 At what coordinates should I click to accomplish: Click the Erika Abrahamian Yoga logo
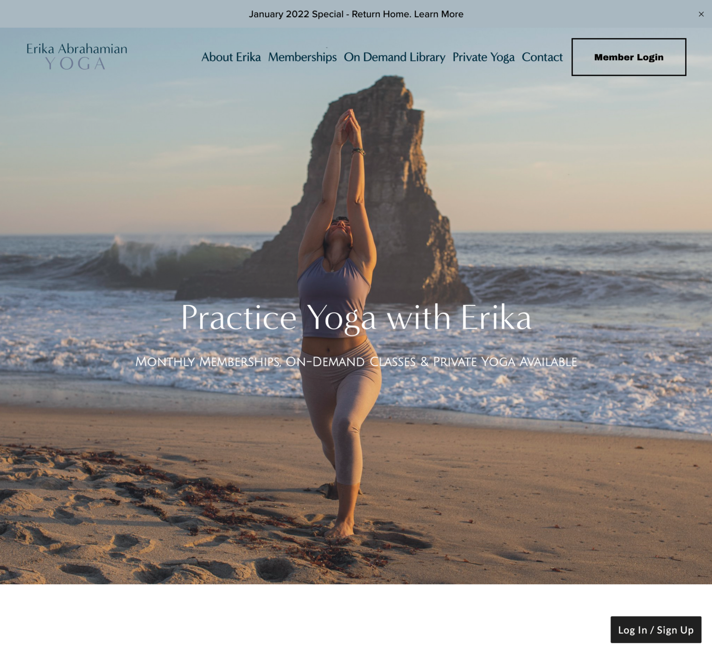click(77, 57)
